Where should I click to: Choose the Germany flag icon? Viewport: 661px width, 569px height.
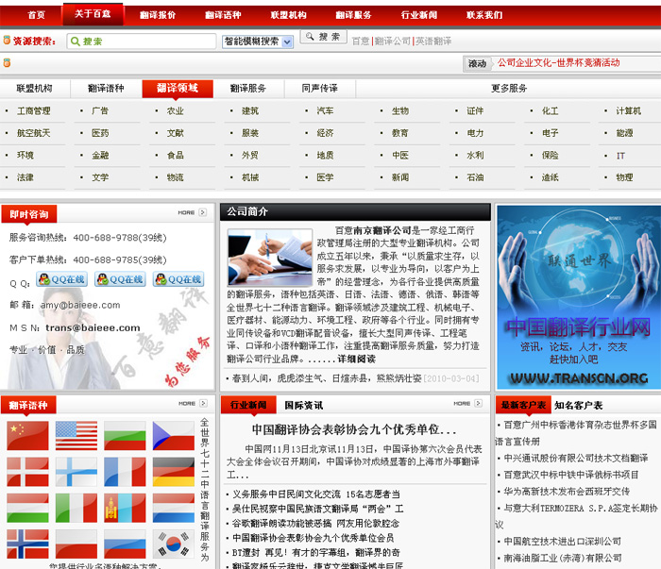coord(173,472)
